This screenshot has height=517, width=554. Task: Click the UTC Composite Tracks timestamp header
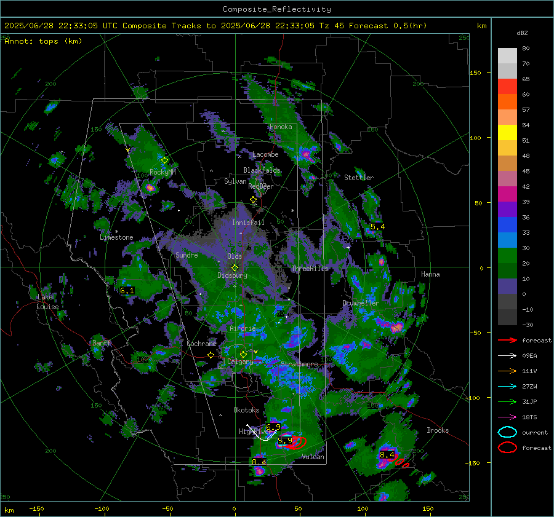click(x=215, y=26)
